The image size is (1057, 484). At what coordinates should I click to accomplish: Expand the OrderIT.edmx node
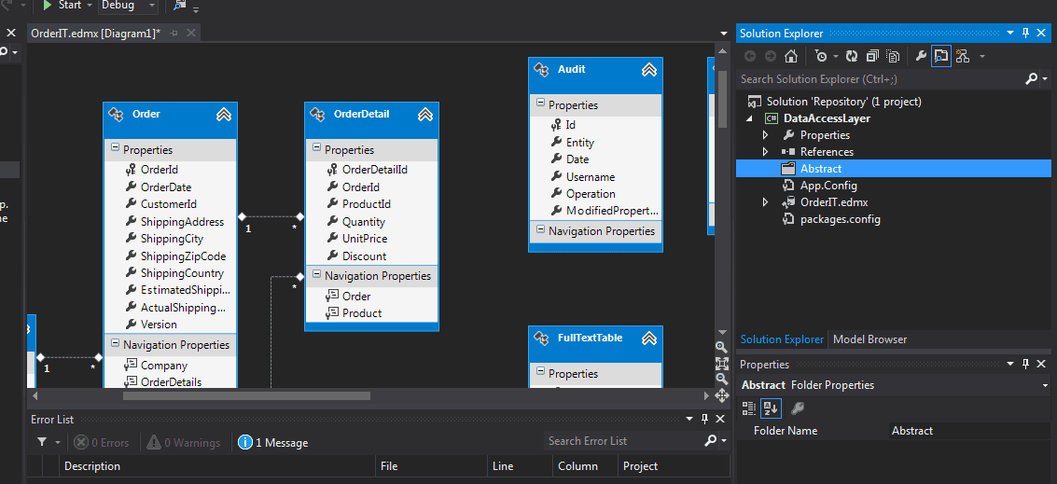pyautogui.click(x=765, y=202)
